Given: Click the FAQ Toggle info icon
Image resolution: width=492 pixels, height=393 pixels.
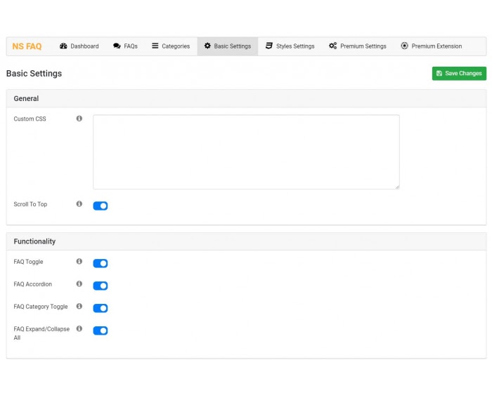Looking at the screenshot, I should [x=79, y=262].
